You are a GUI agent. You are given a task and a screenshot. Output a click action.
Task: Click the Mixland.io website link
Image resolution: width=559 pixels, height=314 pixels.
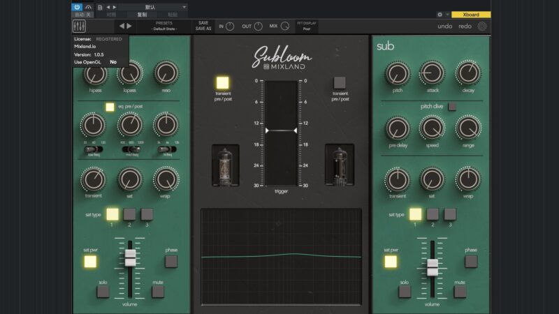coord(85,47)
